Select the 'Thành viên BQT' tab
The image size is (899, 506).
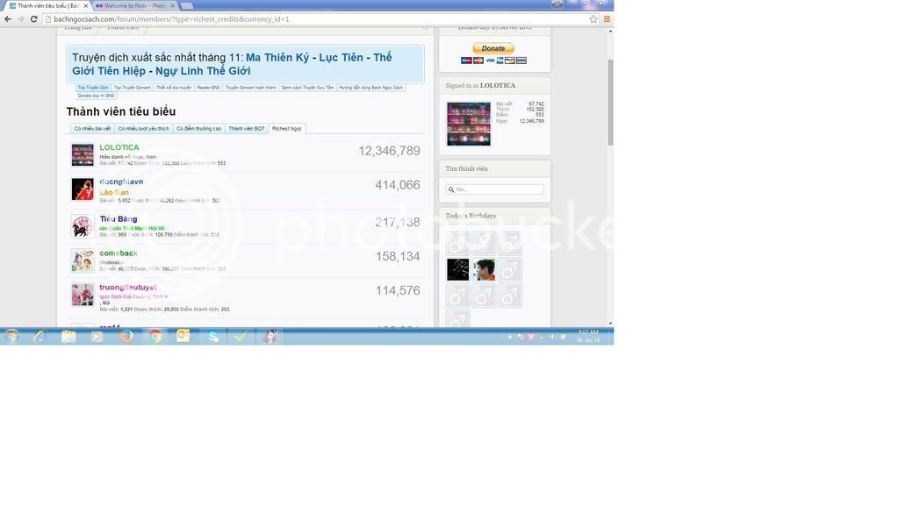coord(246,129)
